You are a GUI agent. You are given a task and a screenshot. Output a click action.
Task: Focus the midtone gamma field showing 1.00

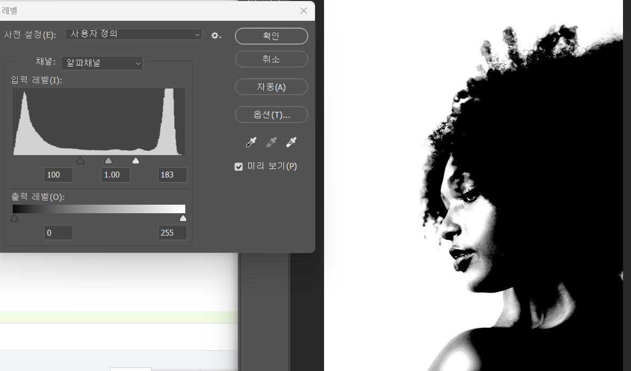115,175
